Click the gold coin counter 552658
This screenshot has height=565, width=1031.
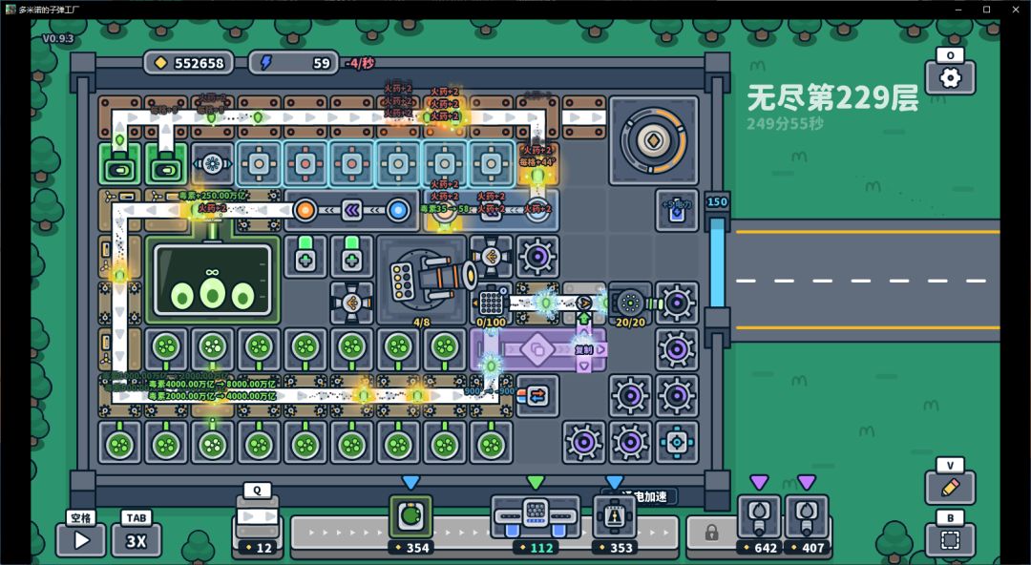[189, 63]
